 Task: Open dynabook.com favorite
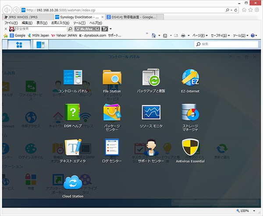[x=93, y=35]
